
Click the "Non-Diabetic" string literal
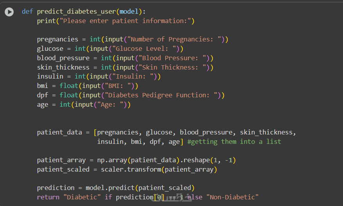pos(232,197)
